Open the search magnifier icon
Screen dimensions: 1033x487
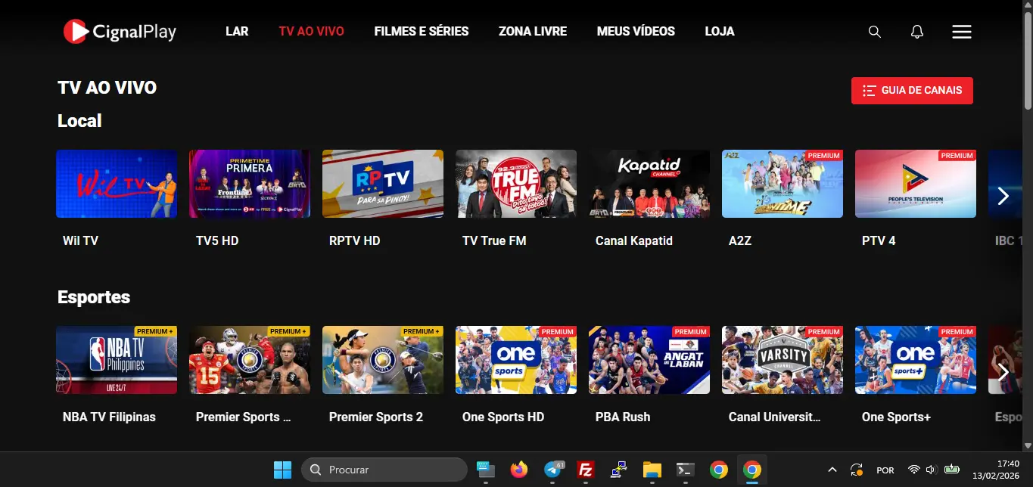tap(874, 32)
